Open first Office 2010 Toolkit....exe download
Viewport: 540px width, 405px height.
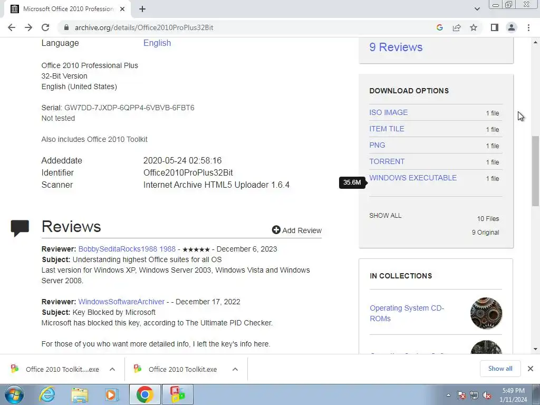point(55,369)
